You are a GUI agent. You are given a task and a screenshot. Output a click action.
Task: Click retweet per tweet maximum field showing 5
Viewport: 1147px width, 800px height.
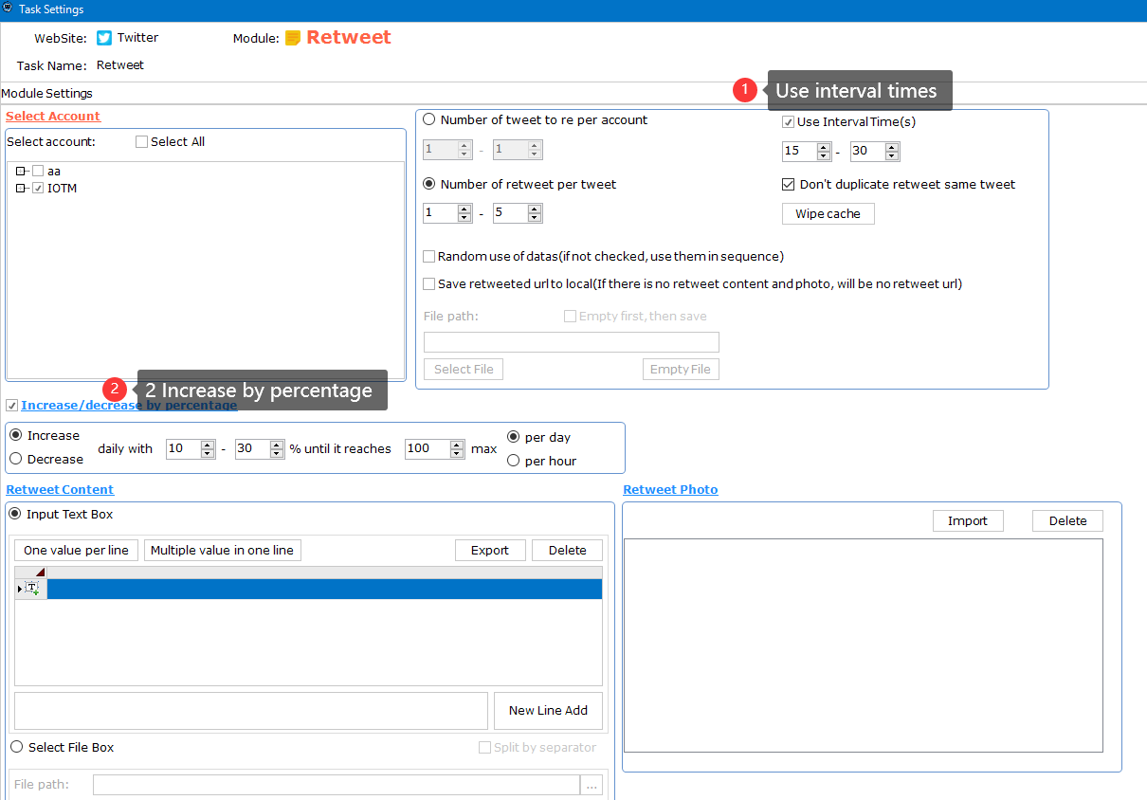pos(510,213)
